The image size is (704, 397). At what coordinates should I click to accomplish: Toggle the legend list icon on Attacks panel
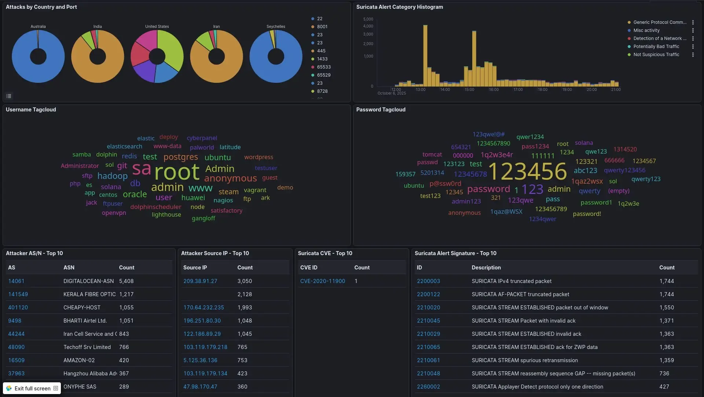click(x=9, y=96)
